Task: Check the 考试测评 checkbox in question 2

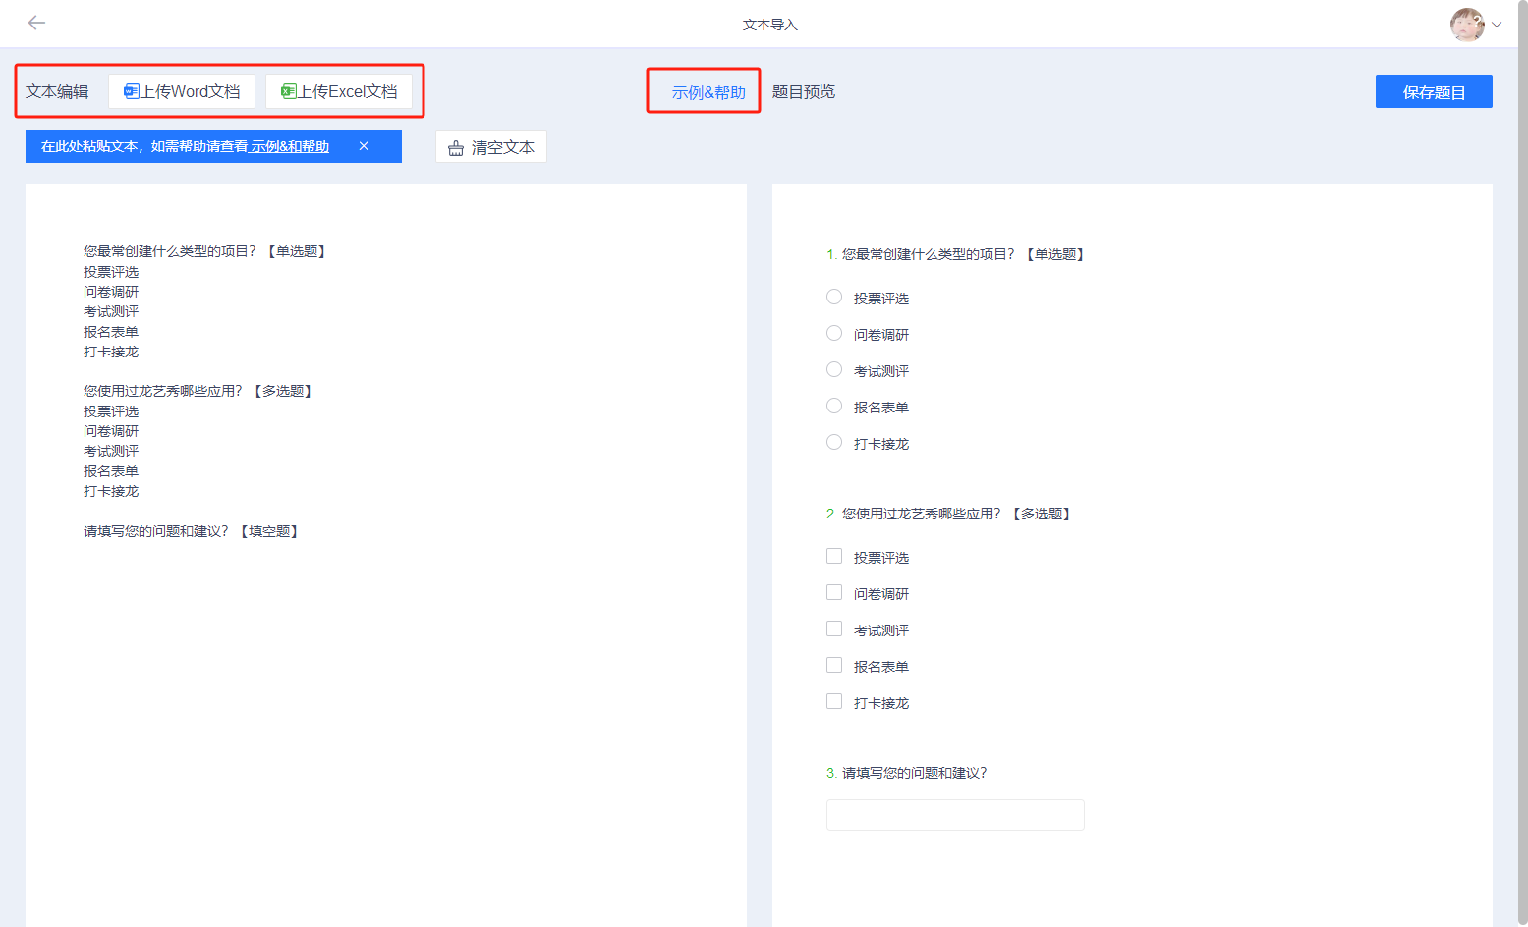Action: click(x=834, y=628)
